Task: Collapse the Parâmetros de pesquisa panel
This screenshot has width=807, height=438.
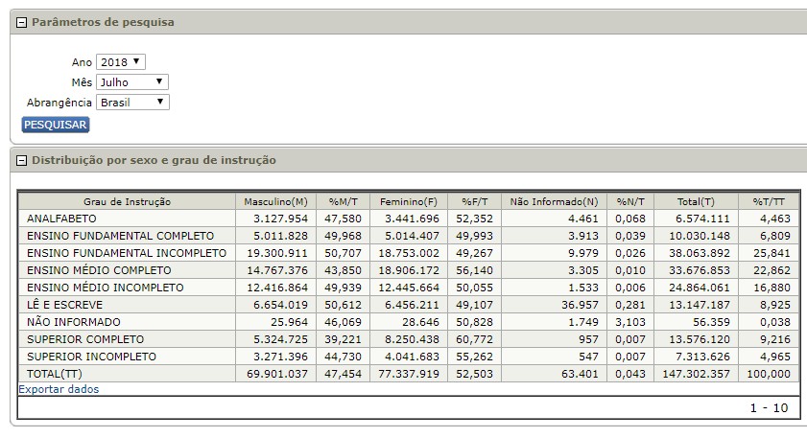Action: click(21, 22)
